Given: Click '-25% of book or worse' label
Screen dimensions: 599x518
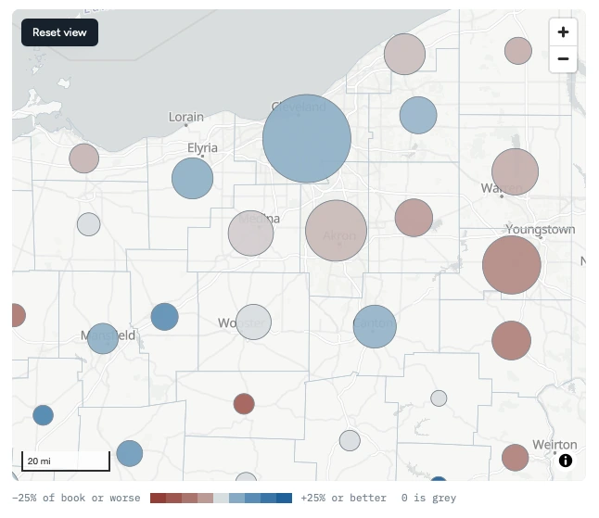Looking at the screenshot, I should 76,498.
